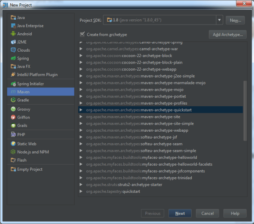This screenshot has width=254, height=224.
Task: Expand maven-archetype-j2ee-simple node
Action: tap(81, 76)
